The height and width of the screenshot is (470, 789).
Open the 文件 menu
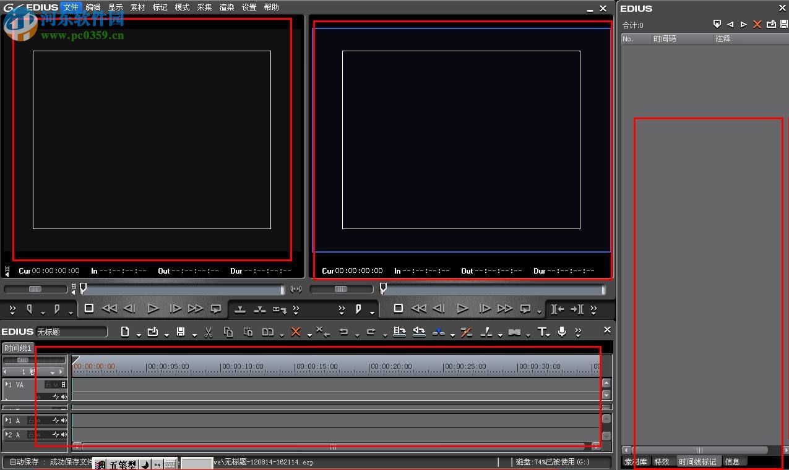pyautogui.click(x=71, y=7)
